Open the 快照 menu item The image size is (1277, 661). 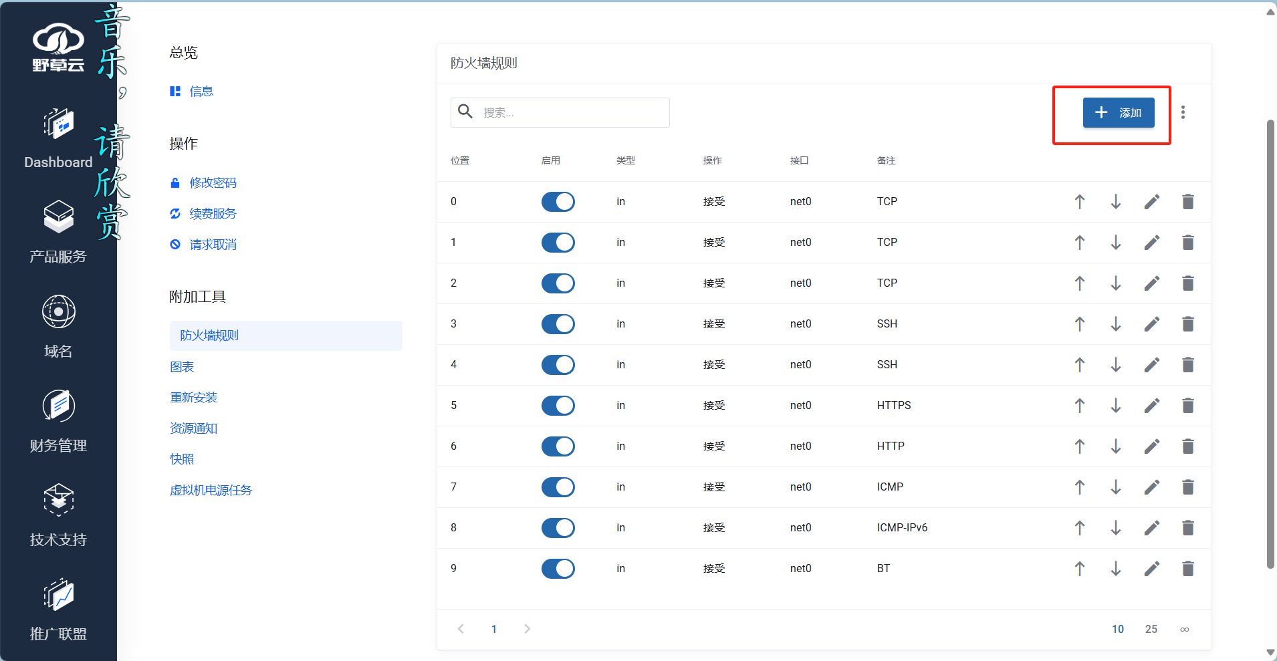pos(182,459)
